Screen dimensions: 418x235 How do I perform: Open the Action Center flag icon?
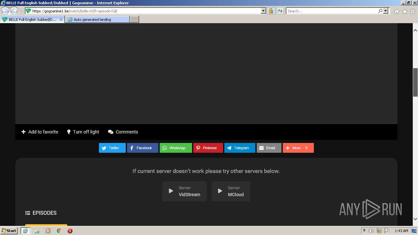click(x=387, y=231)
